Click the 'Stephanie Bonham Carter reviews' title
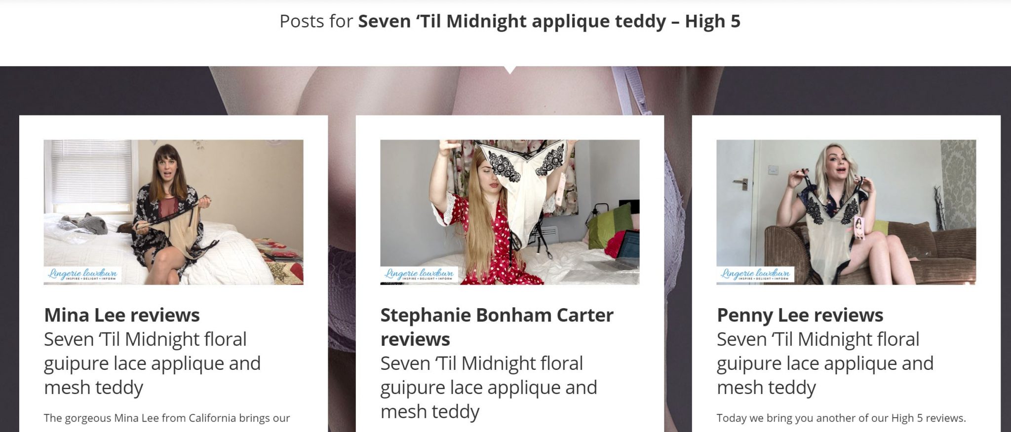Screen dimensions: 1011x432 (497, 327)
